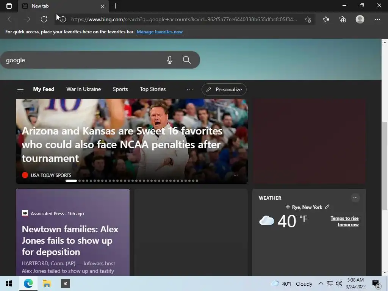The image size is (388, 291).
Task: Open browser Settings and more menu
Action: [x=377, y=19]
